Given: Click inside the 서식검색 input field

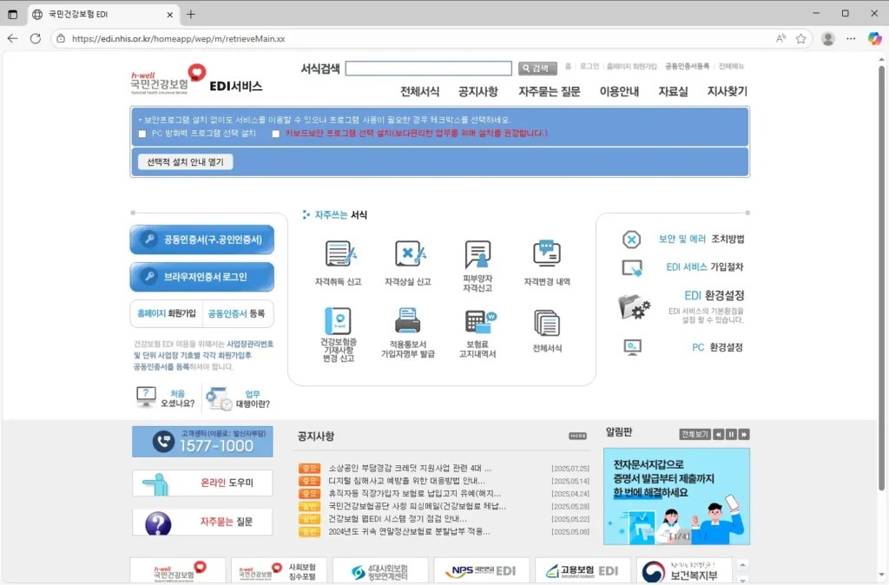Looking at the screenshot, I should point(427,68).
